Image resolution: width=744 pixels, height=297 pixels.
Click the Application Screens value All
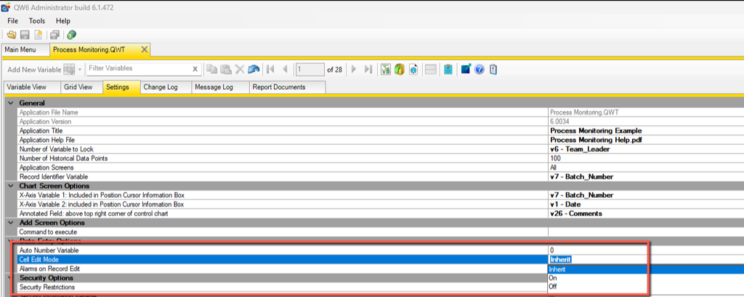point(553,167)
